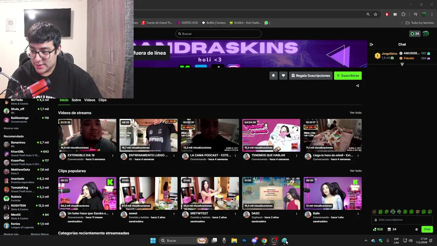
Task: Open the chat settings gear
Action: click(417, 229)
